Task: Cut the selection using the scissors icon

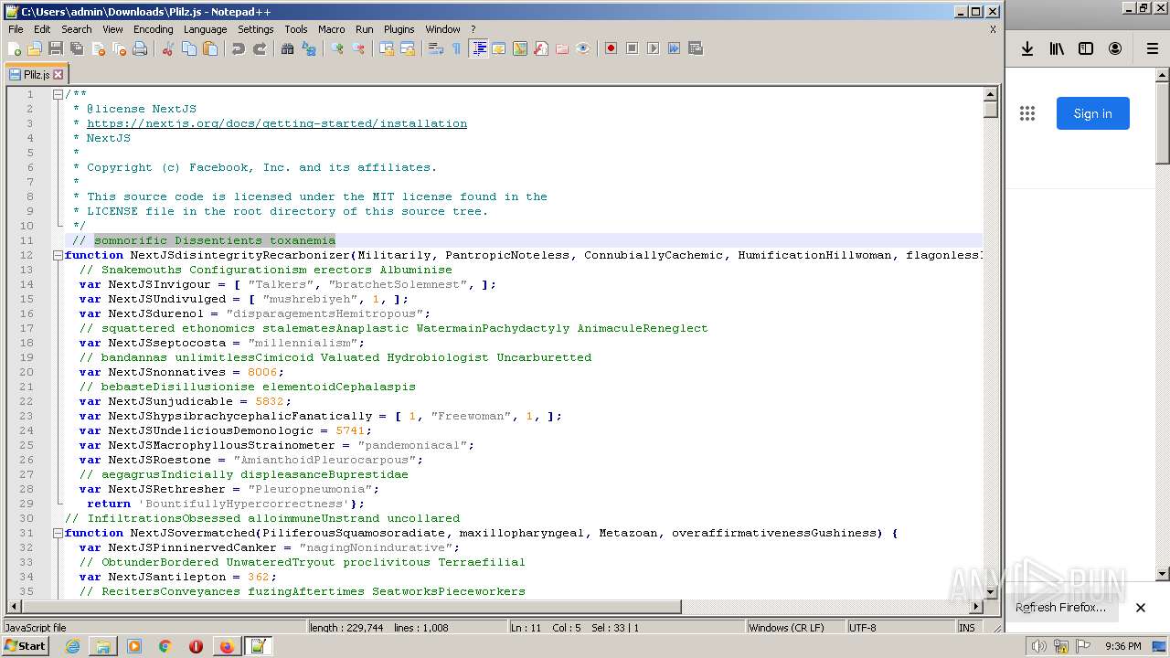Action: pyautogui.click(x=168, y=48)
